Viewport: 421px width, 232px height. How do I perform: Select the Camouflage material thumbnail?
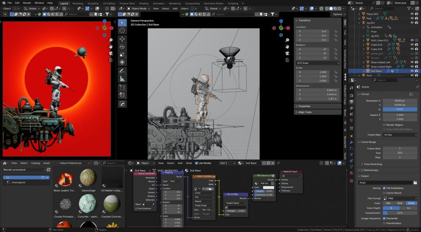[x=88, y=177]
